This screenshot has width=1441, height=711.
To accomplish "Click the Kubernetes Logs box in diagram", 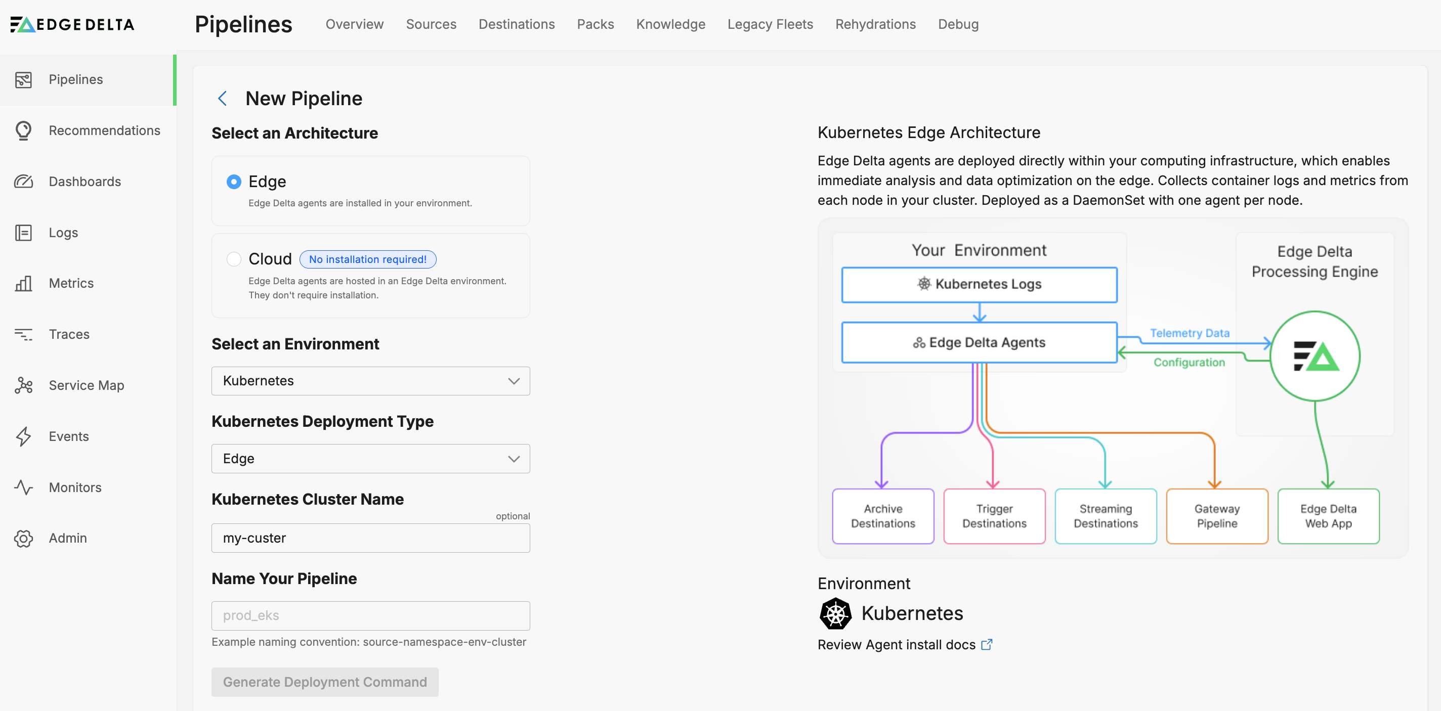I will click(979, 285).
